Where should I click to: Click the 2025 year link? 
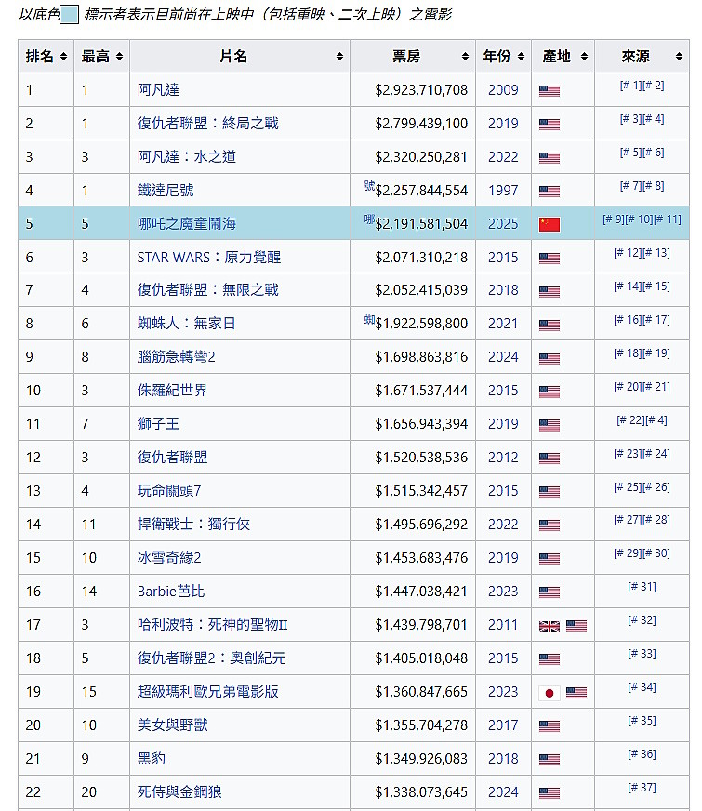[x=503, y=223]
